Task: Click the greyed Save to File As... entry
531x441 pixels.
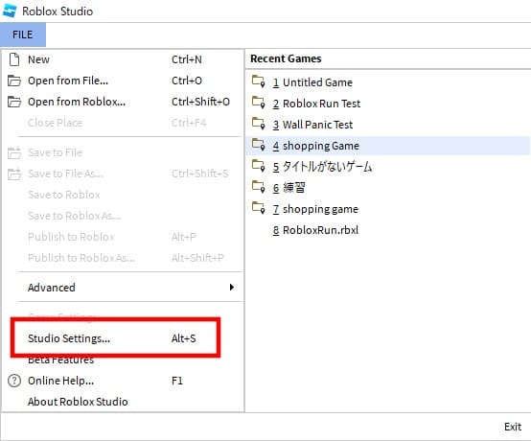Action: pos(123,174)
